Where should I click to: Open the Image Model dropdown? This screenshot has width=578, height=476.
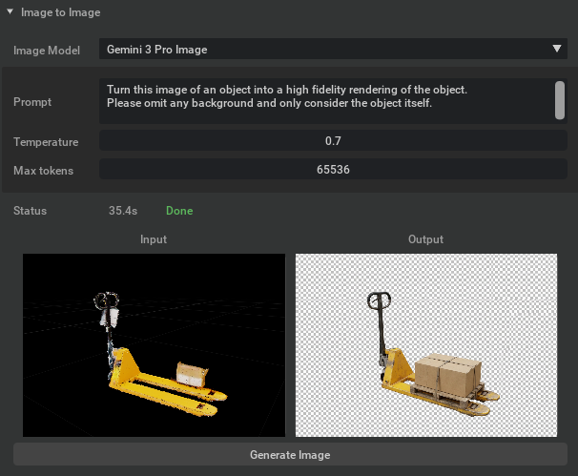(x=333, y=49)
